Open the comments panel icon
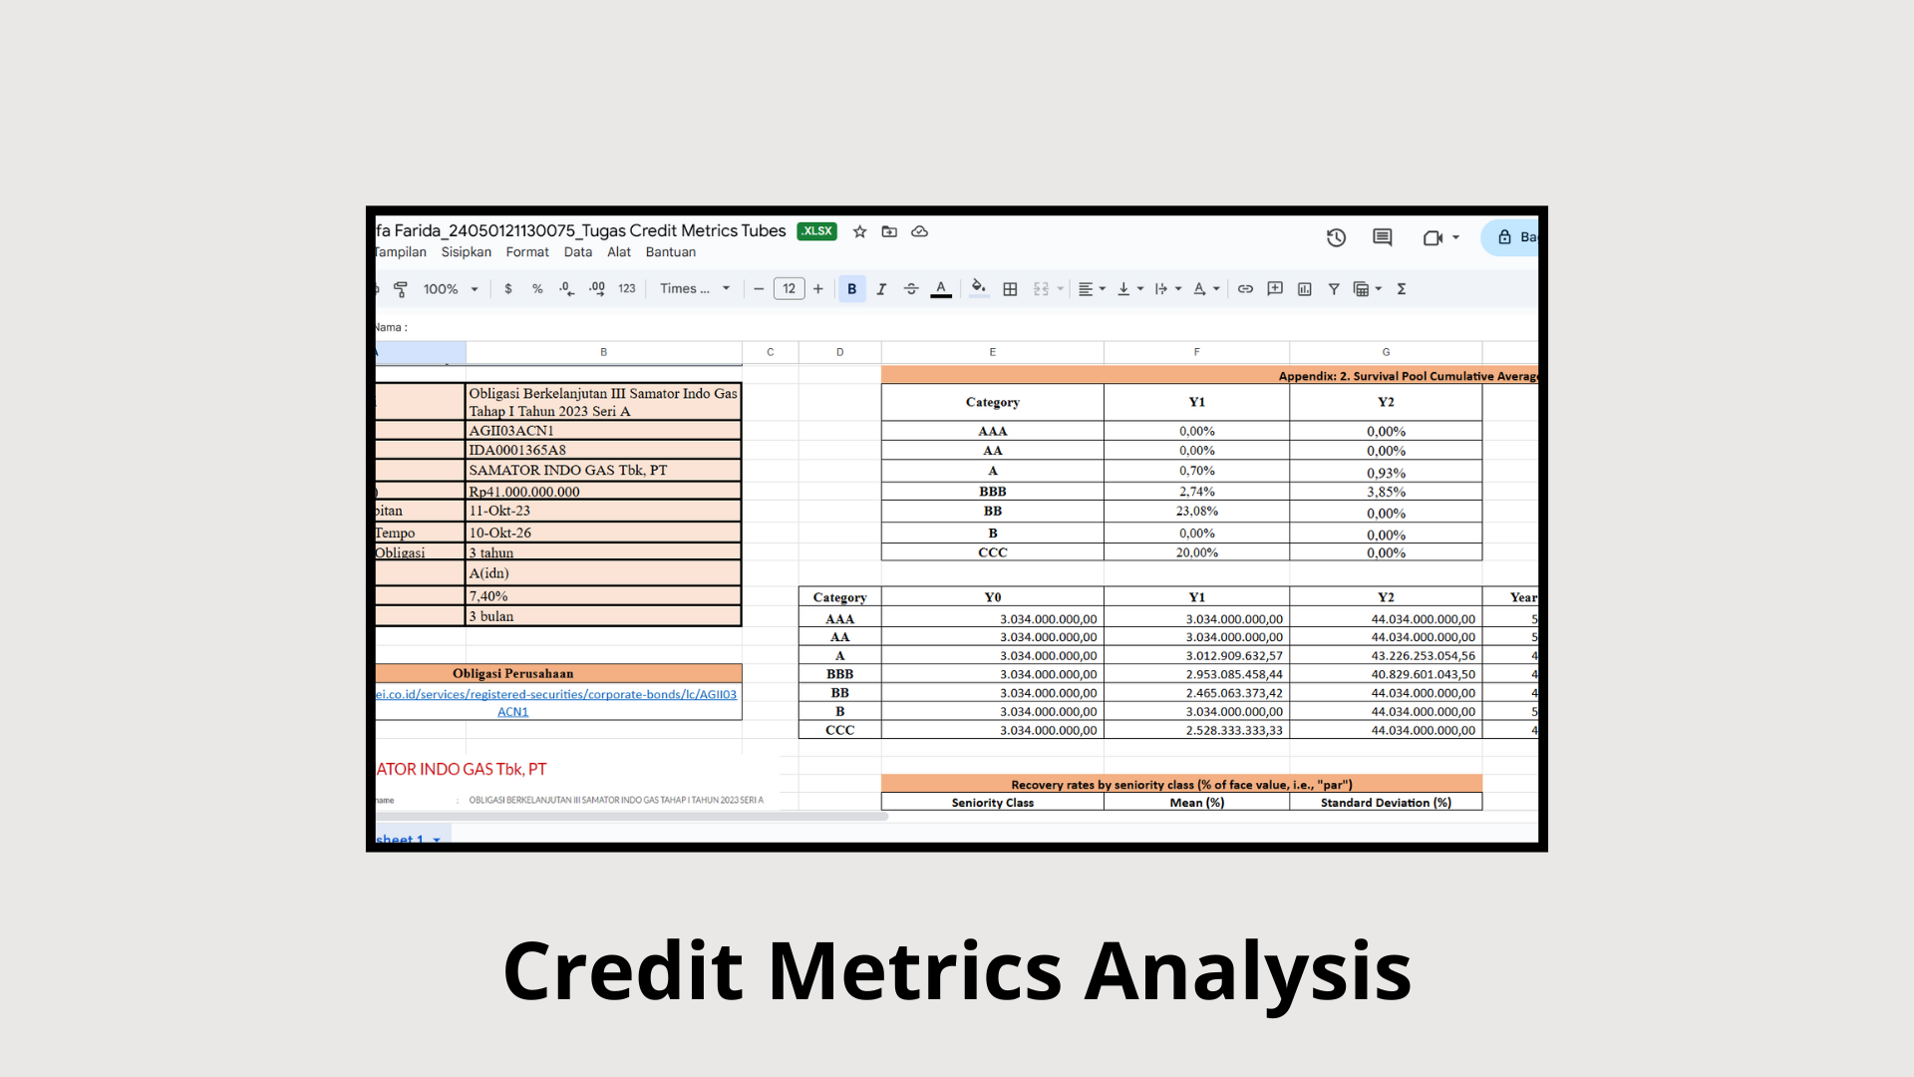Screen dimensions: 1914x1077 (1382, 237)
